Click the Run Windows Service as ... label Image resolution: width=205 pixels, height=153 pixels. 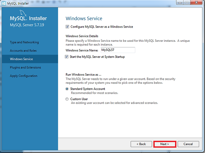coord(83,75)
